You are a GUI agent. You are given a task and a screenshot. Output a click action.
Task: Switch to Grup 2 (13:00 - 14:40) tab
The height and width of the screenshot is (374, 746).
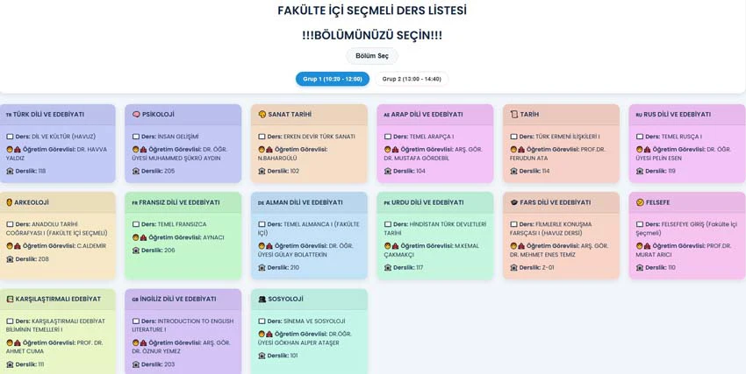point(412,79)
